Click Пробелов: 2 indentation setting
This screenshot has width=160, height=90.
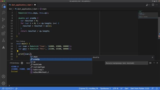point(105,88)
